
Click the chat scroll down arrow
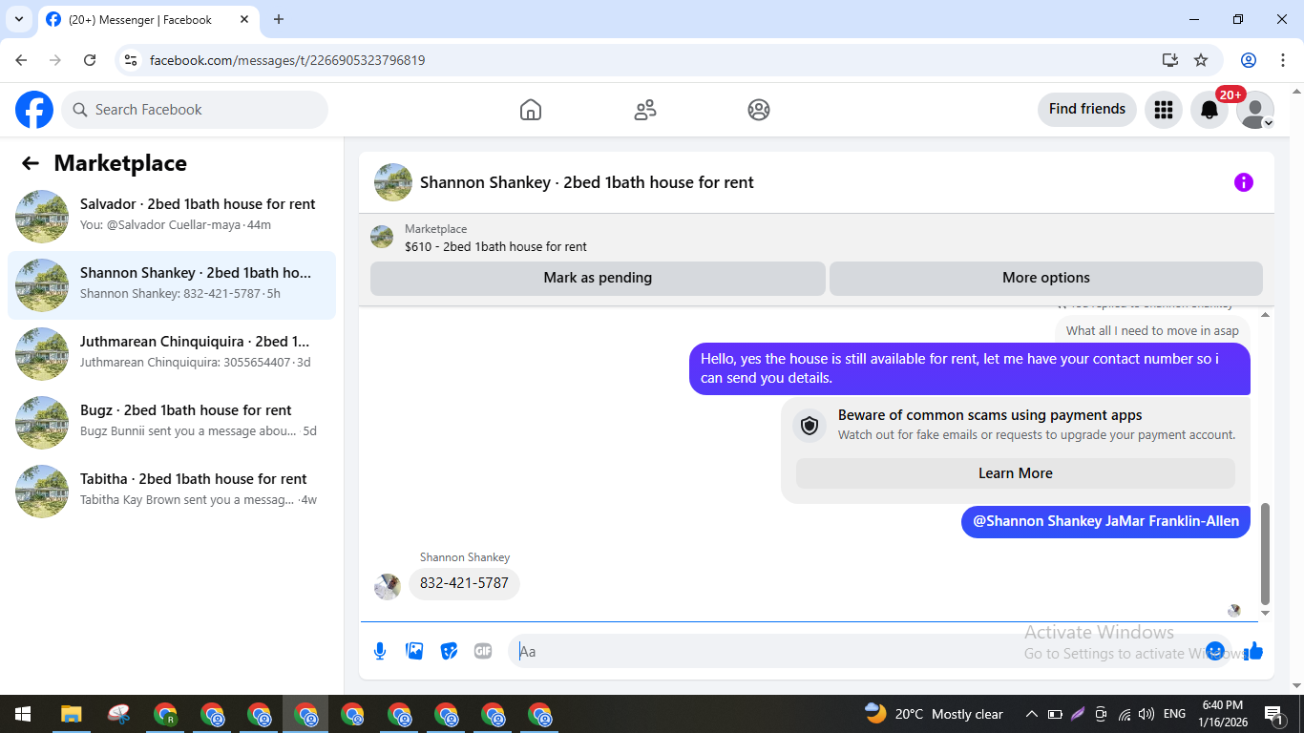pos(1266,614)
